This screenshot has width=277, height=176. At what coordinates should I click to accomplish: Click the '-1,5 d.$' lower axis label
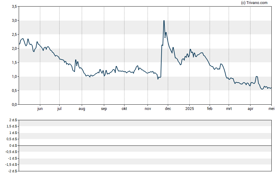click(11, 164)
